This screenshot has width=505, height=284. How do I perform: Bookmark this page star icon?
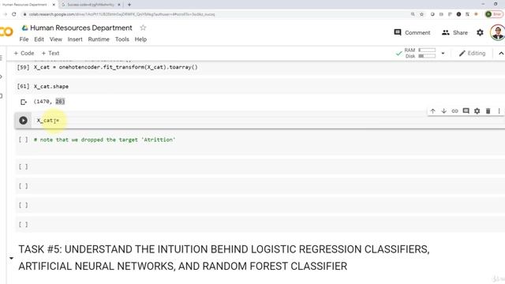point(421,14)
